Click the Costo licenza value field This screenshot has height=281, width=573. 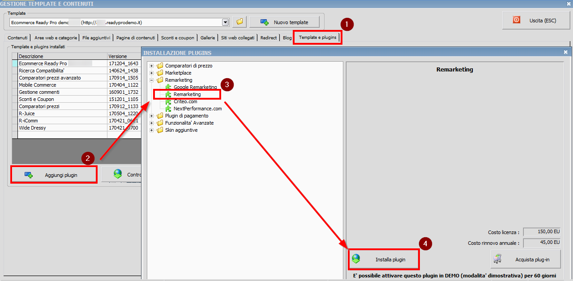(542, 232)
